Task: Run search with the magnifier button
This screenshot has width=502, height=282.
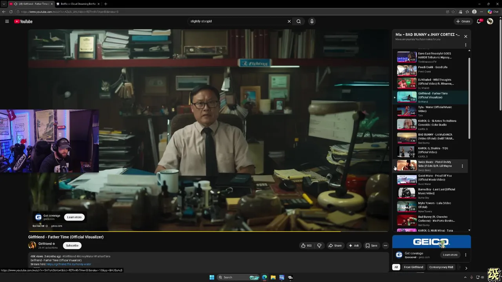Action: pos(298,21)
